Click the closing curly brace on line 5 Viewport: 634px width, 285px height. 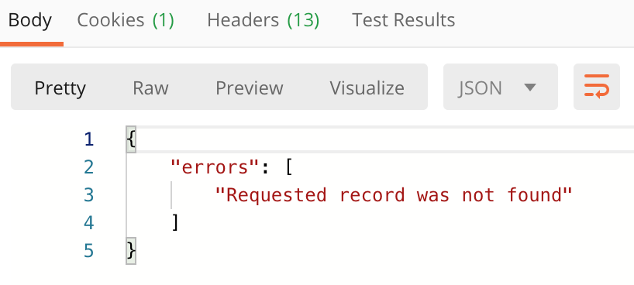131,251
